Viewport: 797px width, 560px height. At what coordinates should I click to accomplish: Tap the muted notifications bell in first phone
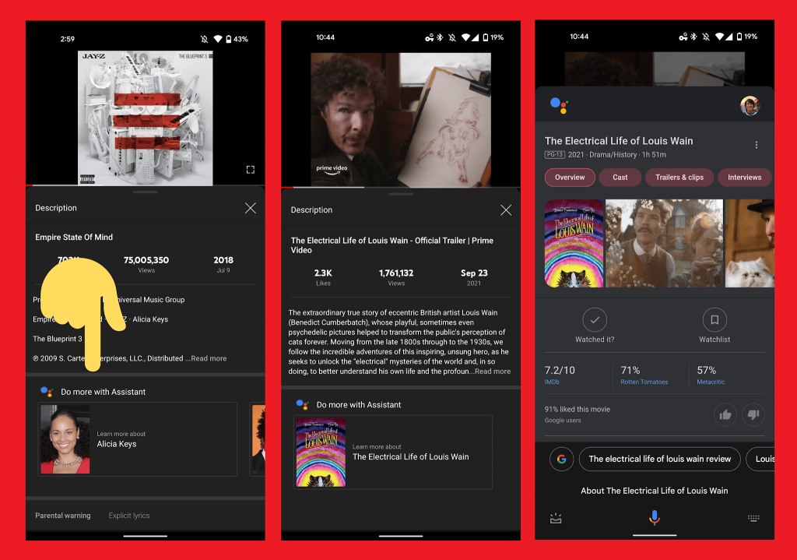(204, 39)
